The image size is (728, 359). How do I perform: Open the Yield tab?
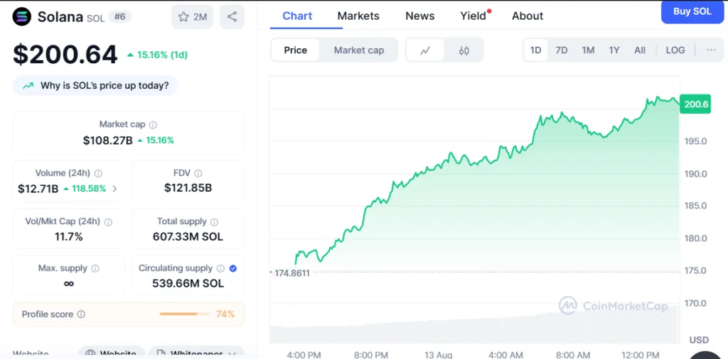[473, 16]
